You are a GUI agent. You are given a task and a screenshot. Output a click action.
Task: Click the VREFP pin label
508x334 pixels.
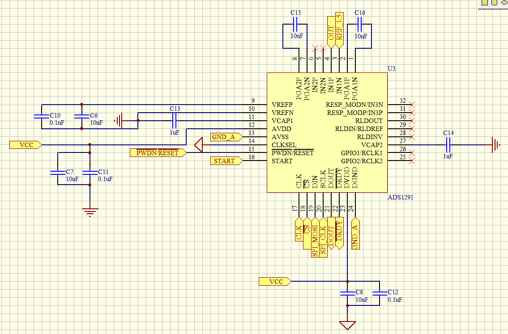(282, 105)
